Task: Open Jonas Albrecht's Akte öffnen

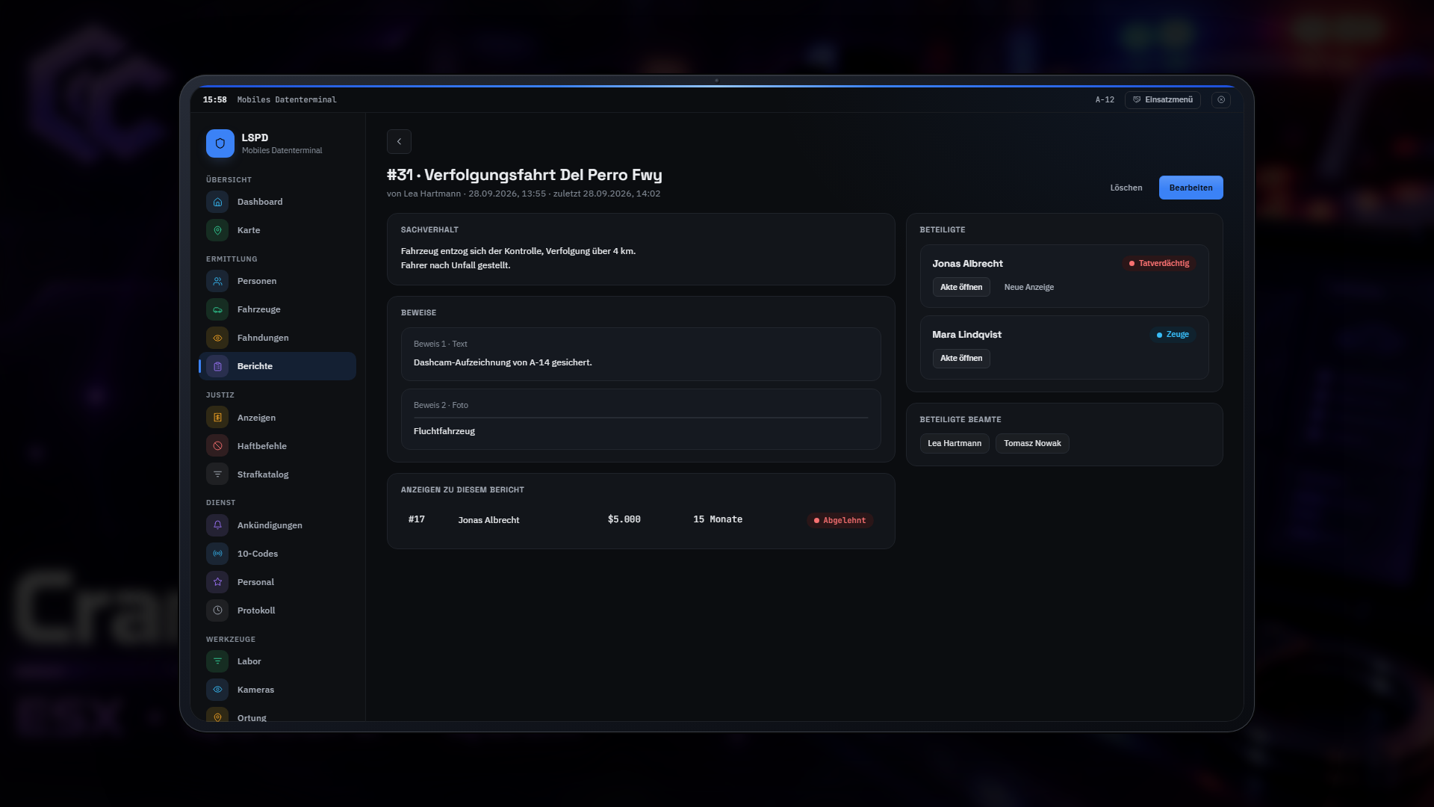Action: 961,287
